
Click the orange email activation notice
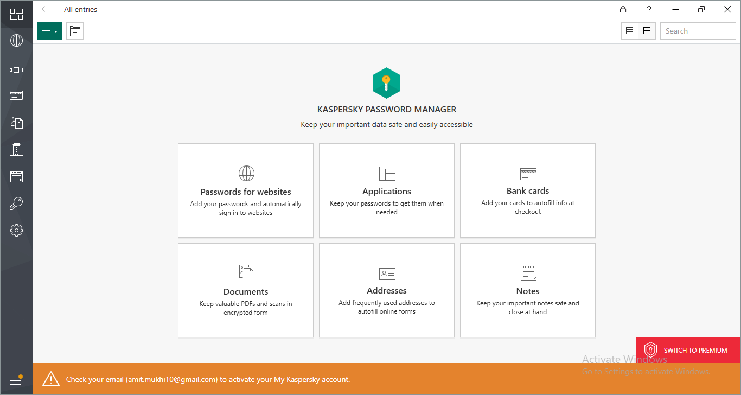point(387,379)
